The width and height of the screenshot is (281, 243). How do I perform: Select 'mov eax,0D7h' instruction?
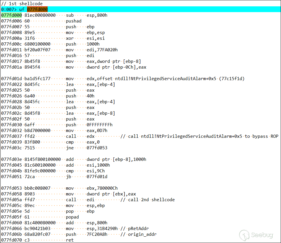[x=87, y=131]
